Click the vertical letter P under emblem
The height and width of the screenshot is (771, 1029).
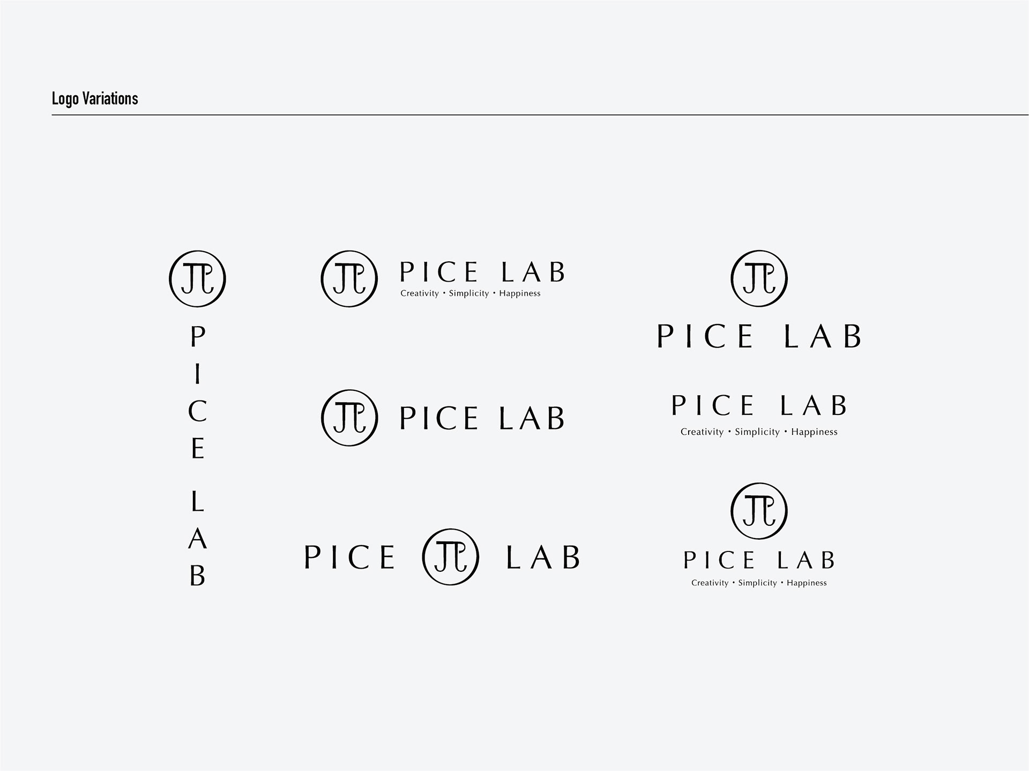click(x=198, y=337)
